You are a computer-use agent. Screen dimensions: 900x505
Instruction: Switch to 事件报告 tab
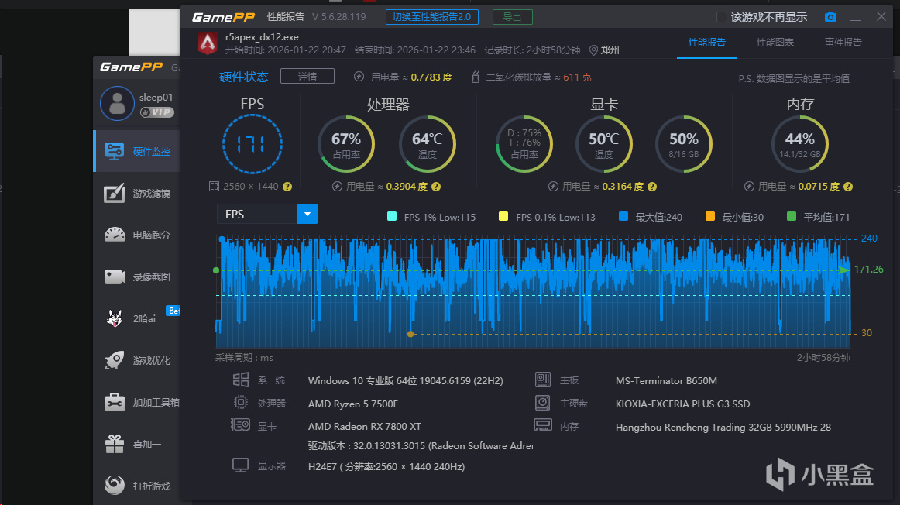pos(843,43)
